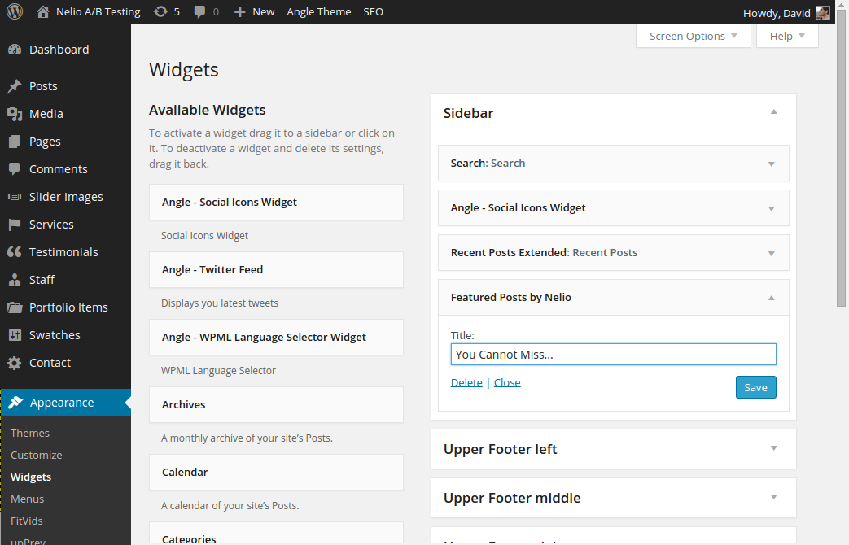849x545 pixels.
Task: Open the Screen Options dropdown
Action: coord(694,36)
